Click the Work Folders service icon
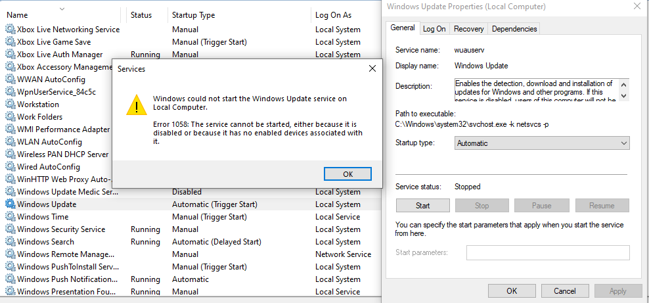649x303 pixels. (x=9, y=117)
